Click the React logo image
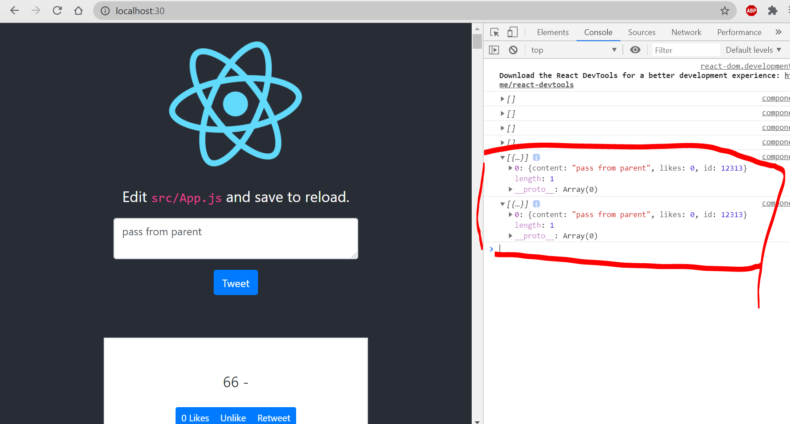 click(x=236, y=104)
